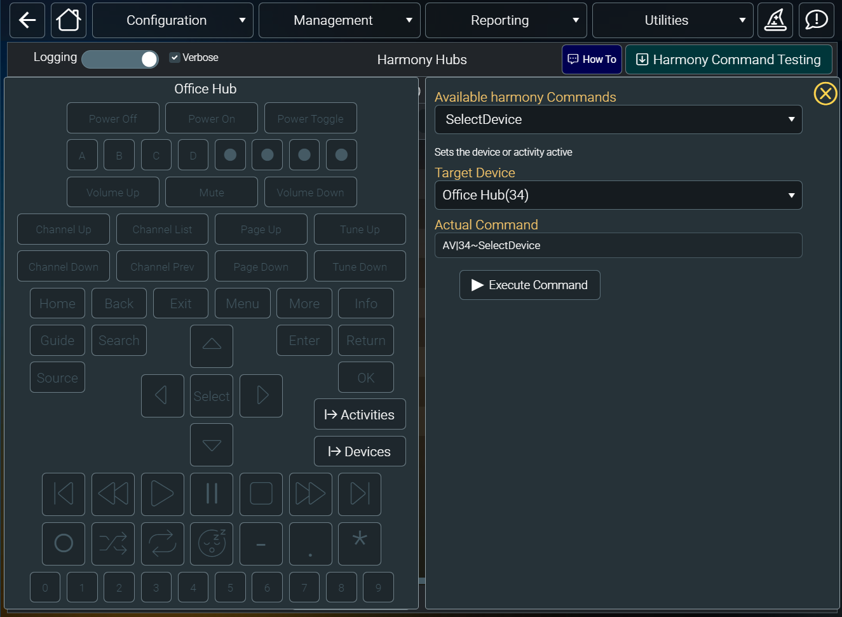Click the dot button on remote
This screenshot has width=842, height=617.
[311, 543]
